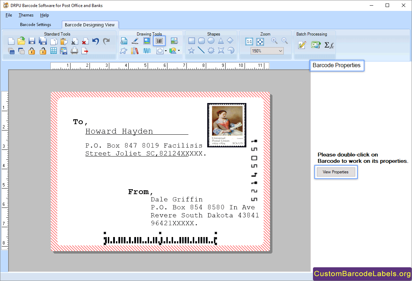This screenshot has height=281, width=412.
Task: Delete object with red X icon
Action: (85, 42)
